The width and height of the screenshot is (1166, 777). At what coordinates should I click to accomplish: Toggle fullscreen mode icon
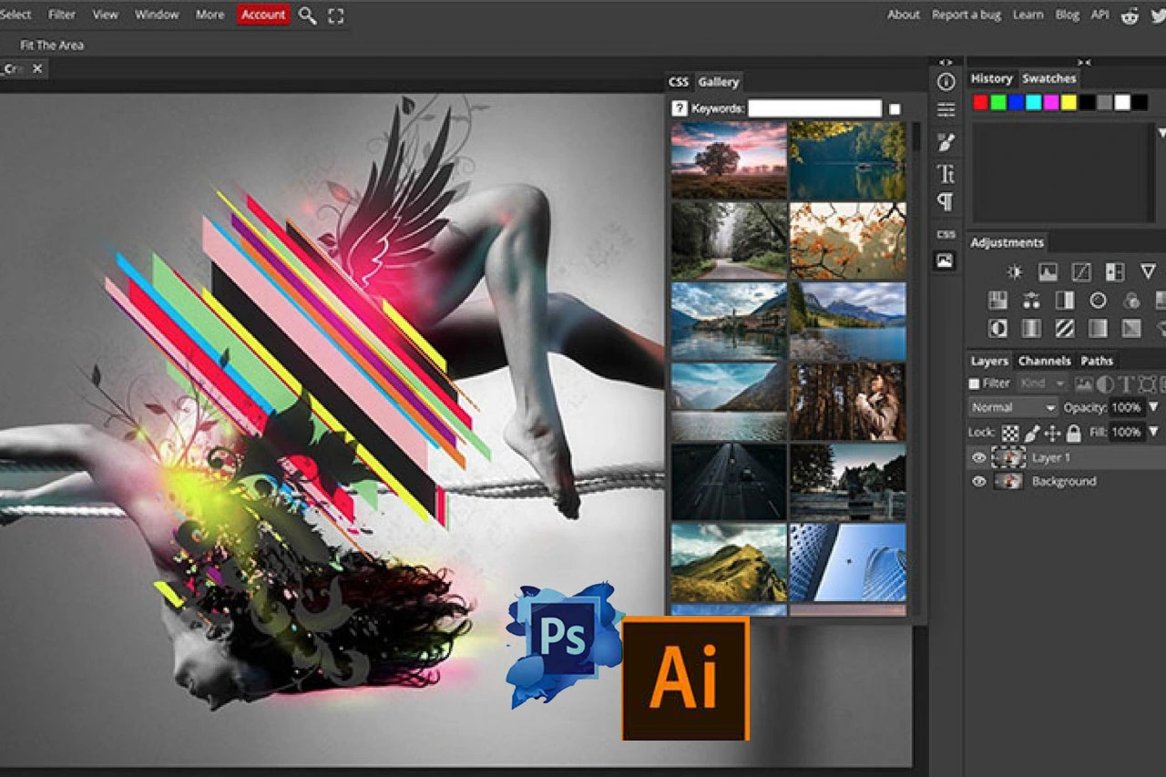click(336, 15)
